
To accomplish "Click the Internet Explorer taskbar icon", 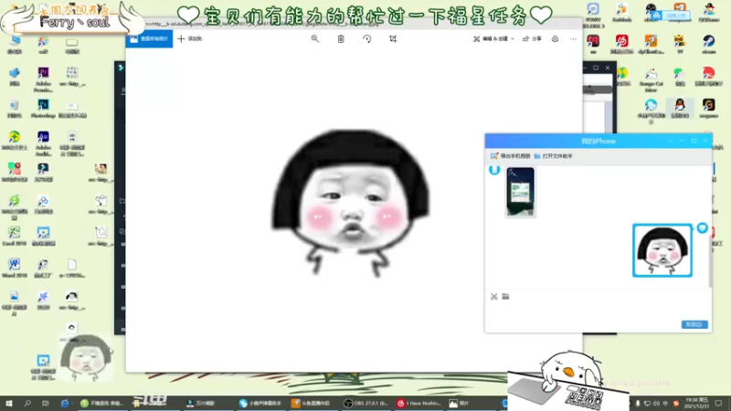I will click(64, 403).
